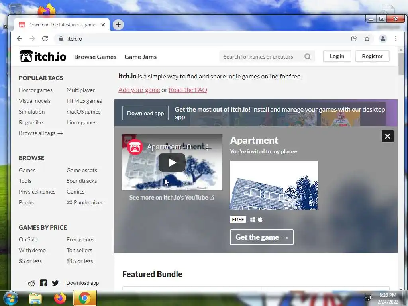Viewport: 408px width, 306px height.
Task: Click the itch.io YouTube channel avatar
Action: [x=135, y=147]
